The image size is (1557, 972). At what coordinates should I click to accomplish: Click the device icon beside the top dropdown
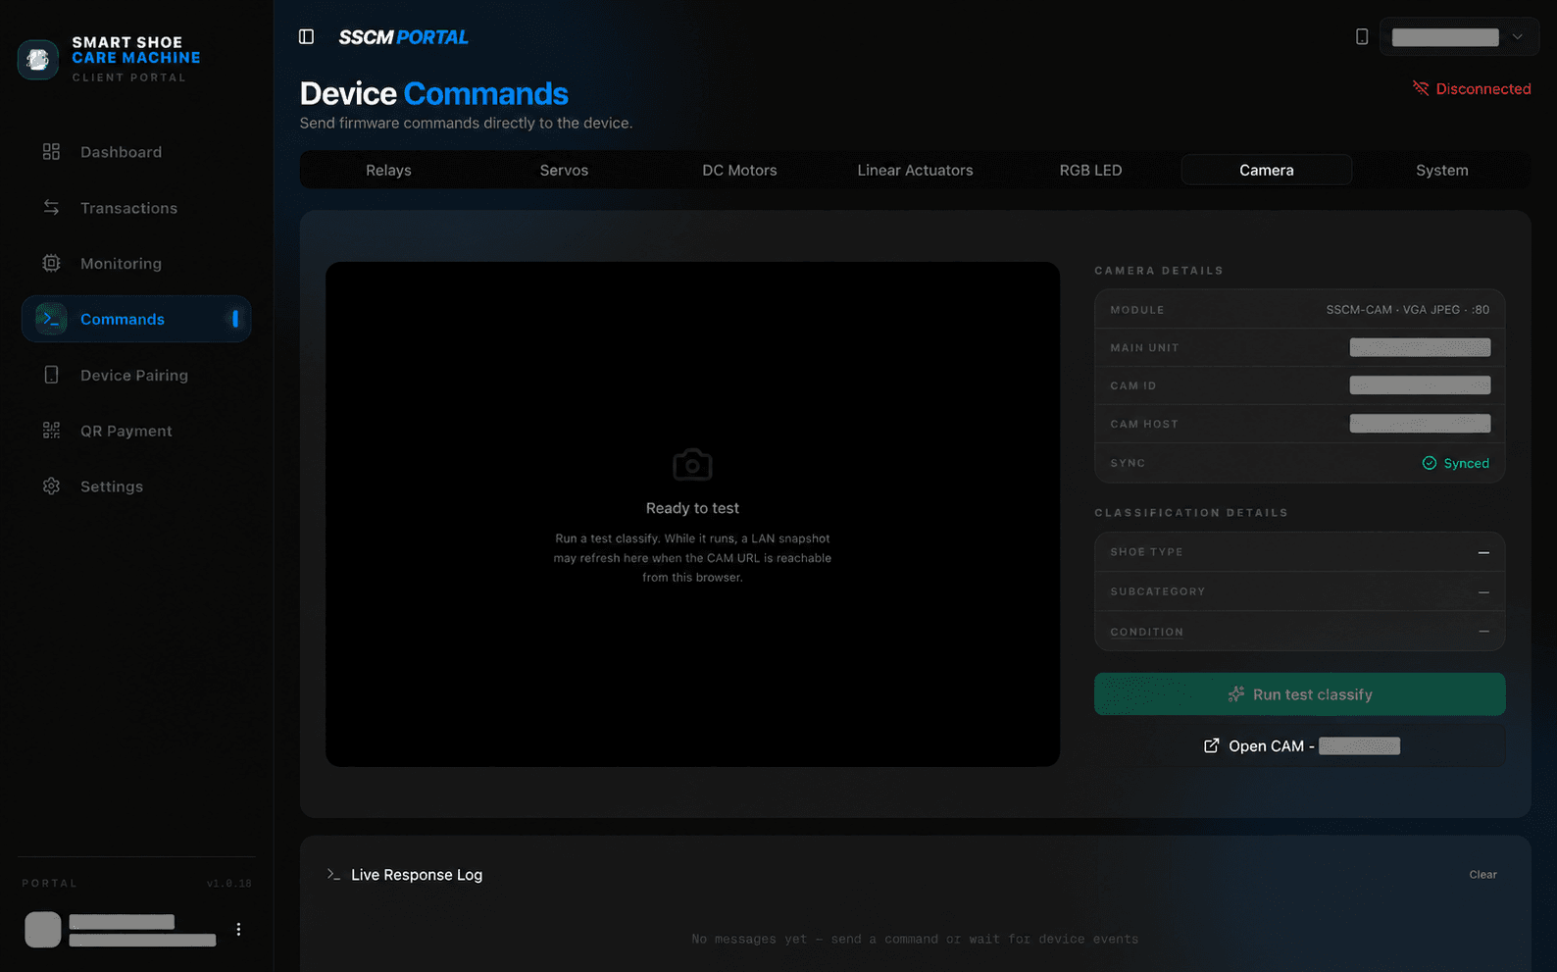coord(1362,36)
